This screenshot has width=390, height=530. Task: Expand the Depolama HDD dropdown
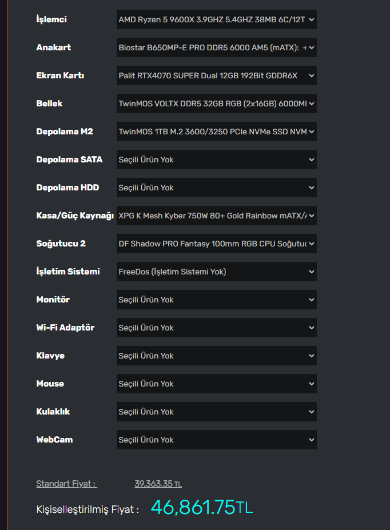click(x=216, y=188)
